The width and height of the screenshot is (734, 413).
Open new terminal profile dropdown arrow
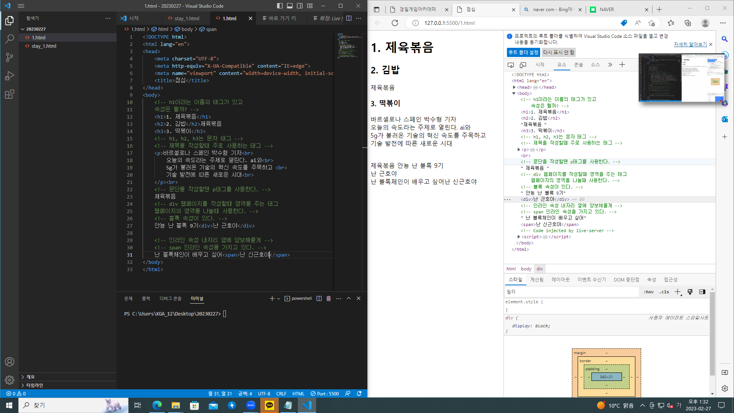278,298
